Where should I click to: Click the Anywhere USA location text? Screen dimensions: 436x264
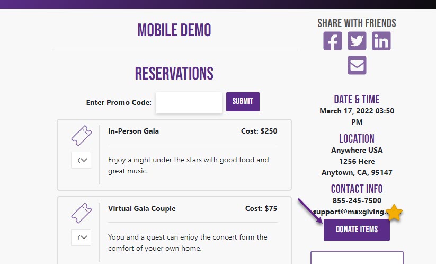[357, 150]
